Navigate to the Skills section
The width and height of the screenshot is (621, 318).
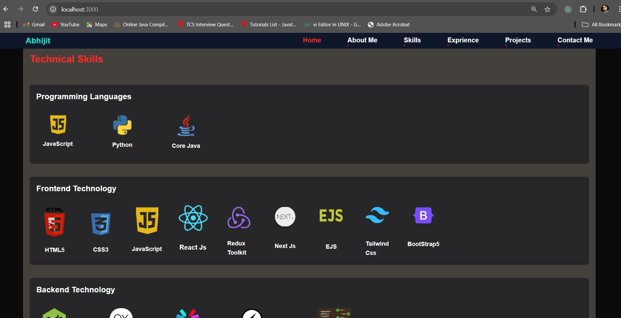(x=412, y=40)
